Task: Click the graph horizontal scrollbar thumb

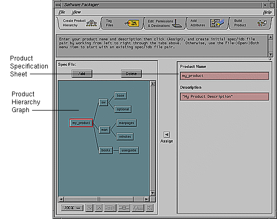Action: coord(99,200)
